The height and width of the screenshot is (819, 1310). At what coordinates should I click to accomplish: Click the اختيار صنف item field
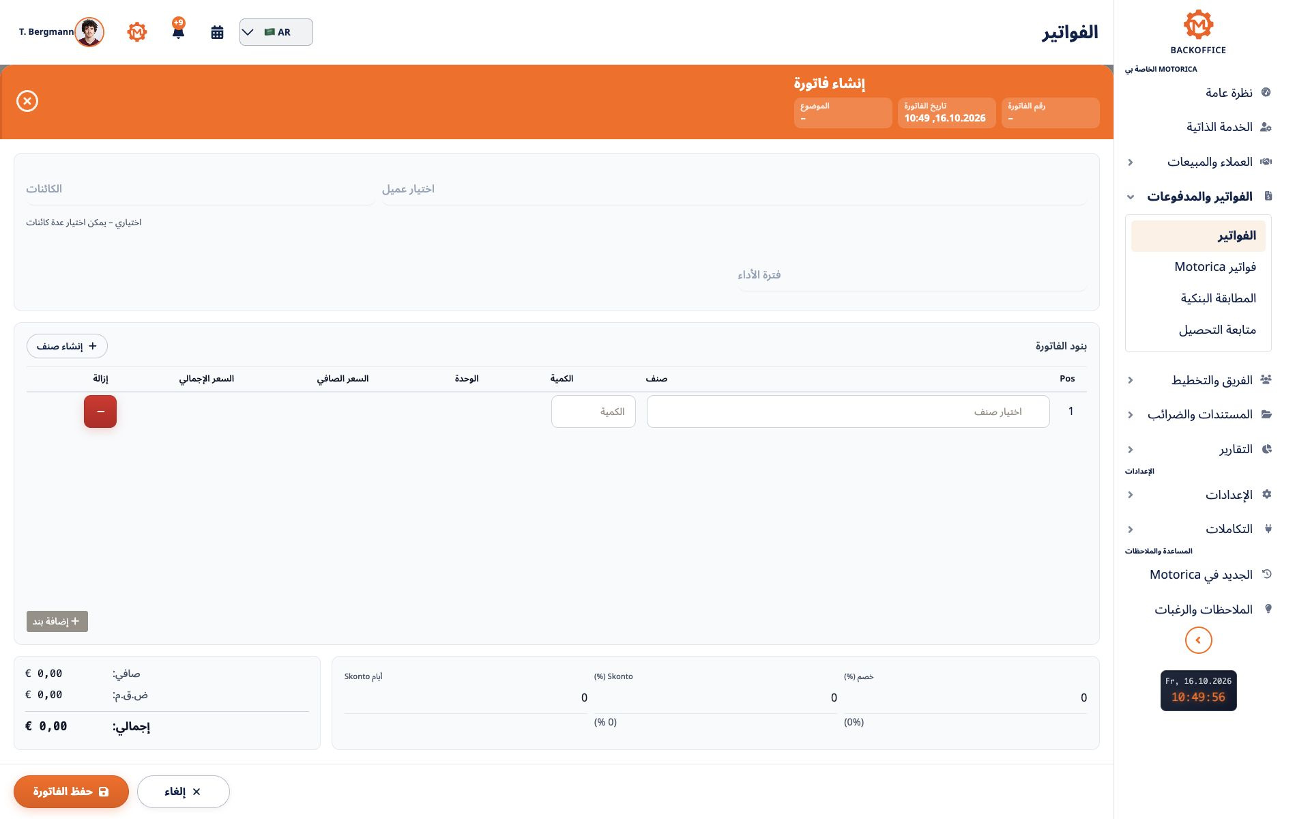(848, 412)
